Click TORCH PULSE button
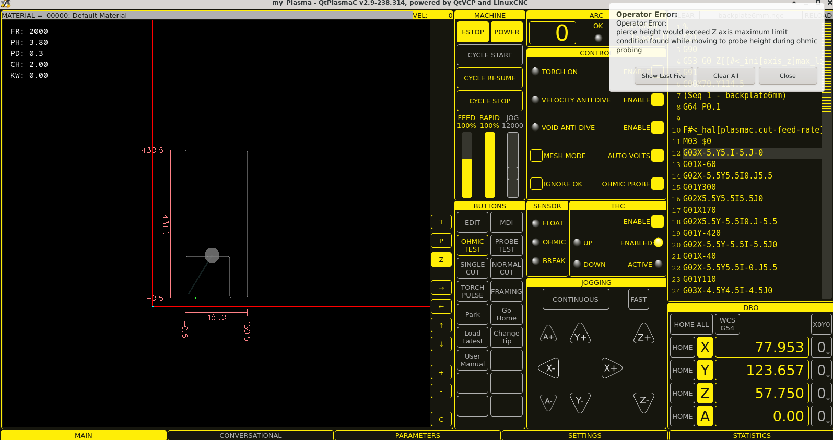The height and width of the screenshot is (440, 833). pyautogui.click(x=473, y=291)
